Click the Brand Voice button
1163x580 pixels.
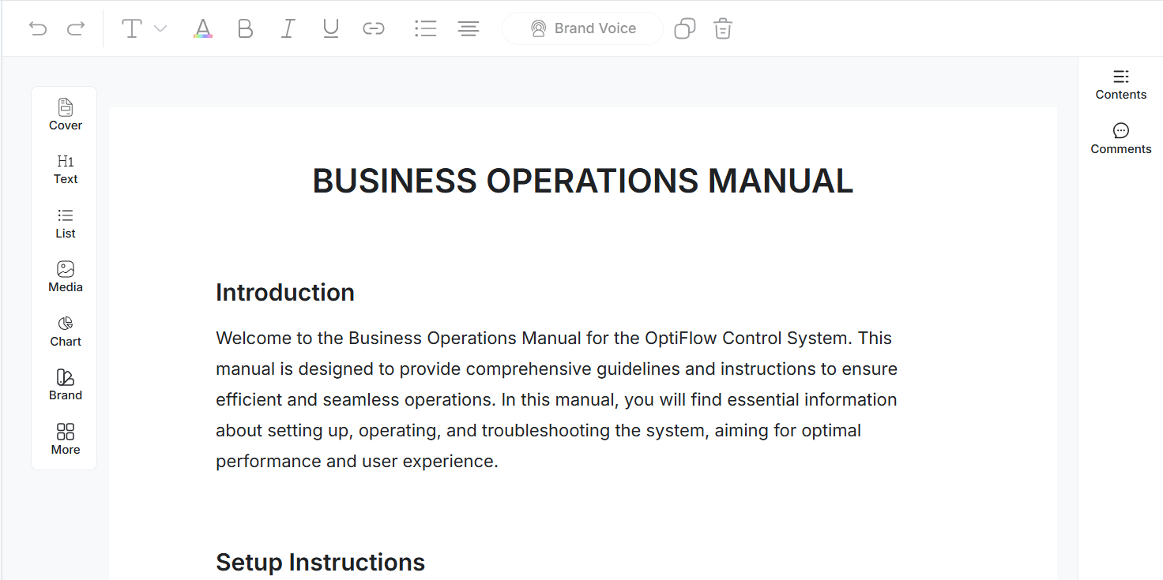(x=582, y=28)
